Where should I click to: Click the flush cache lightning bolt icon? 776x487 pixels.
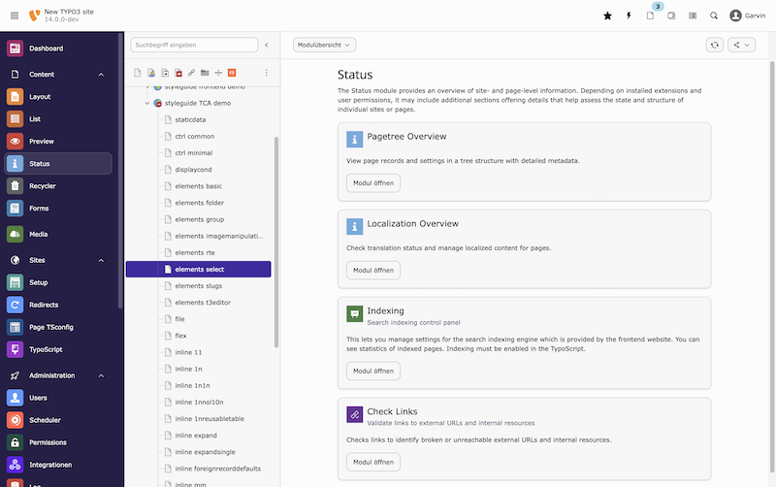(x=629, y=16)
